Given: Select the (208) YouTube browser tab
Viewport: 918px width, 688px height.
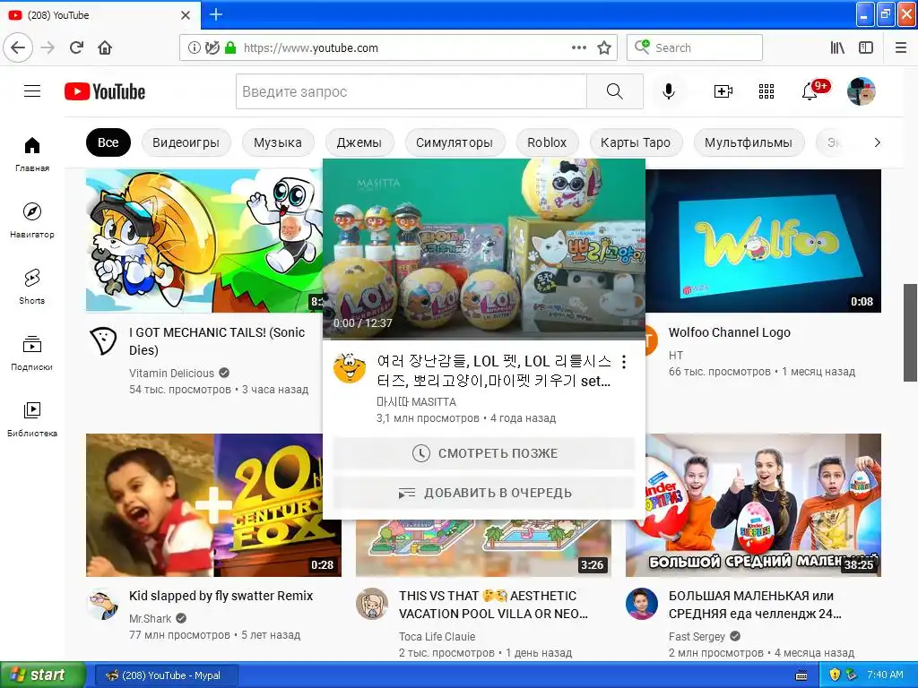Looking at the screenshot, I should (x=100, y=14).
